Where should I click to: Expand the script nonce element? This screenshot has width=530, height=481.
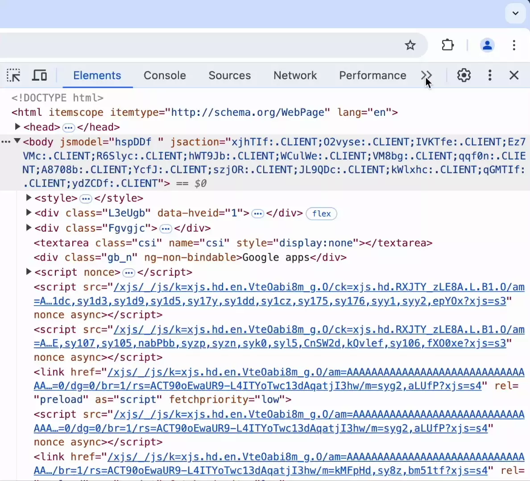click(29, 272)
